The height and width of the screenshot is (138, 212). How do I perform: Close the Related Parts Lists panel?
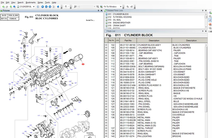(206, 10)
